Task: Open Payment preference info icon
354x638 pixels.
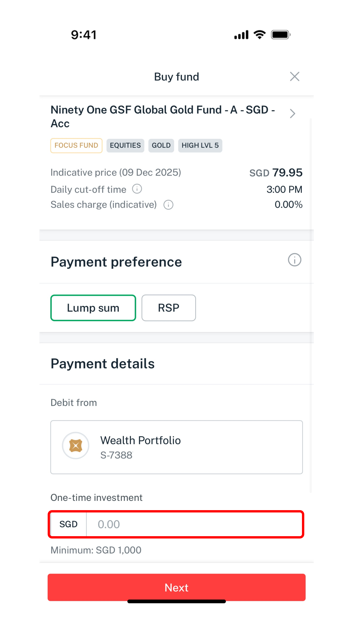Action: pos(294,260)
